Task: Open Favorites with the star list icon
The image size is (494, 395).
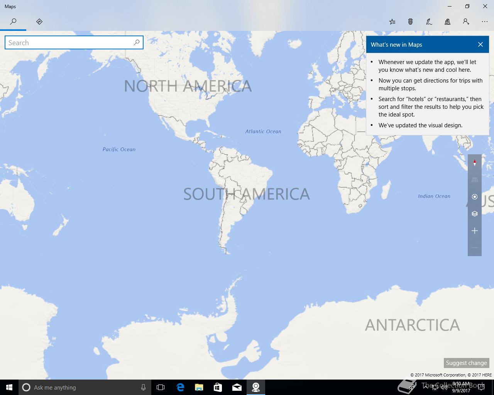Action: click(x=392, y=22)
